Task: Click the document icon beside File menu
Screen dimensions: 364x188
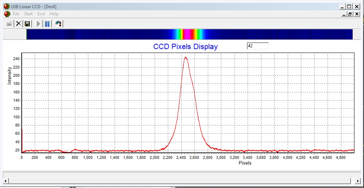Action: tap(7, 14)
